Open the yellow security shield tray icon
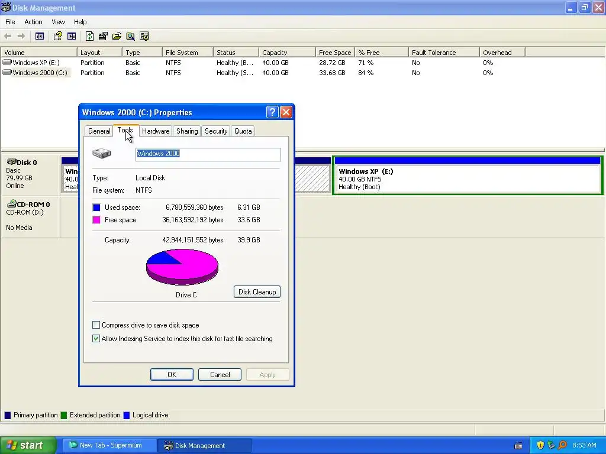Screen dimensions: 606x454 [540, 445]
